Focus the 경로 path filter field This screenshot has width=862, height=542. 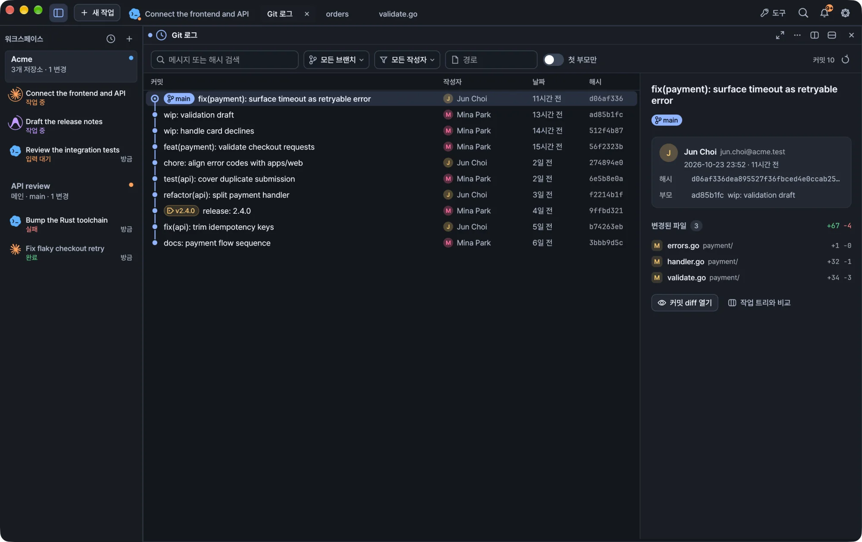[491, 60]
